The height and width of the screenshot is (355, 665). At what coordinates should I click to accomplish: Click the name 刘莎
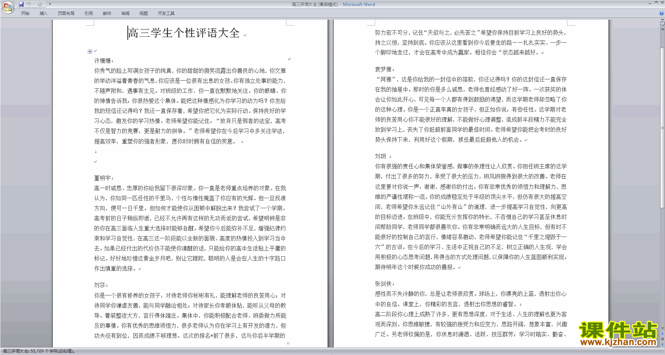(x=100, y=285)
